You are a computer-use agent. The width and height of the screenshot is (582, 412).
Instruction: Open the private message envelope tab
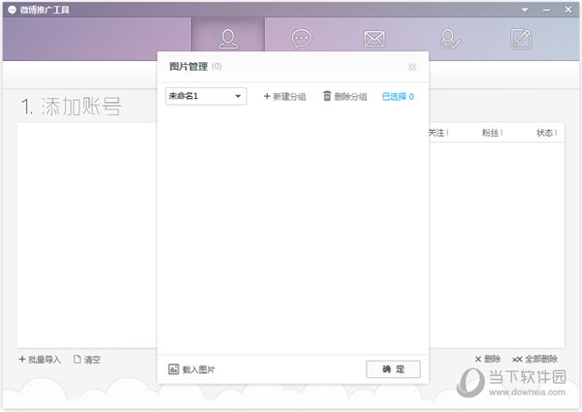pyautogui.click(x=374, y=39)
